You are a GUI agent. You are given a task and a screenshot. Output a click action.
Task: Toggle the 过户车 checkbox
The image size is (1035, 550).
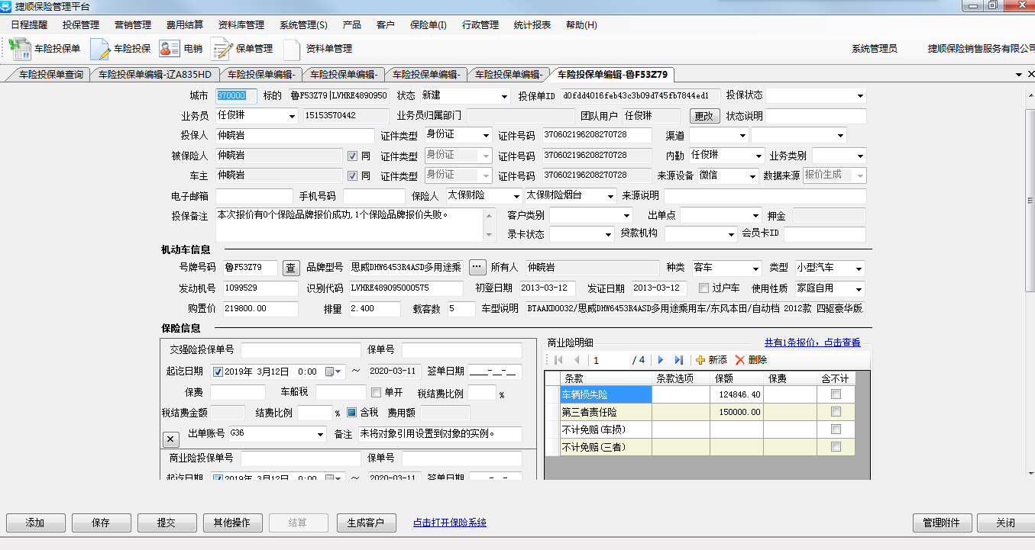[704, 288]
